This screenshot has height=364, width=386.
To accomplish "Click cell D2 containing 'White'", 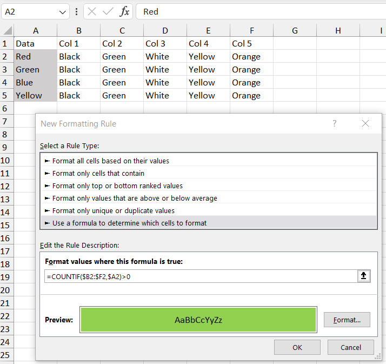I will coord(165,56).
